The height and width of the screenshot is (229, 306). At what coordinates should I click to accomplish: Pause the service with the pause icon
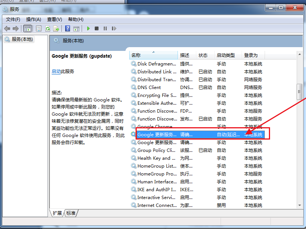pos(105,29)
